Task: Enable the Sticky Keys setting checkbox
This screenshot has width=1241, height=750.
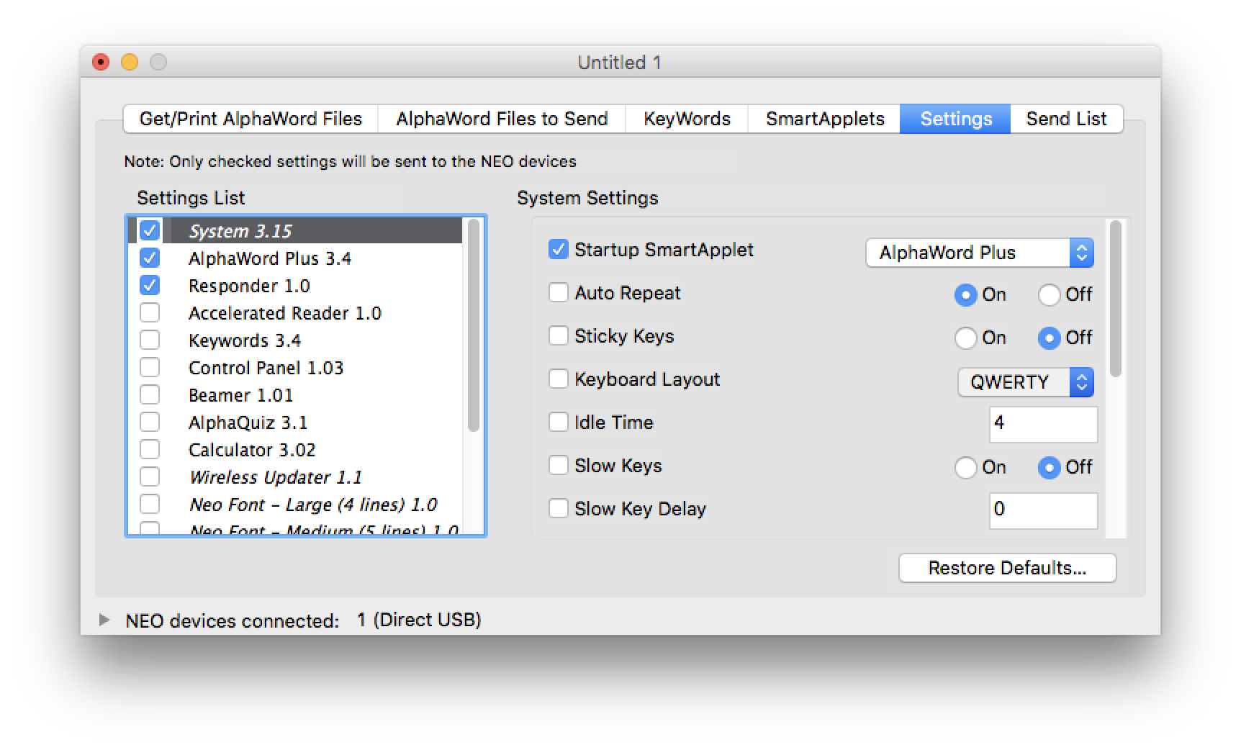Action: coord(559,336)
